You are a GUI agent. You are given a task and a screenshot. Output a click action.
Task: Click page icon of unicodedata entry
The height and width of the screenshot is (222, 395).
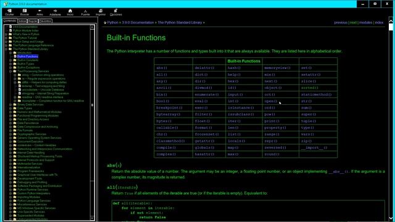[20, 89]
